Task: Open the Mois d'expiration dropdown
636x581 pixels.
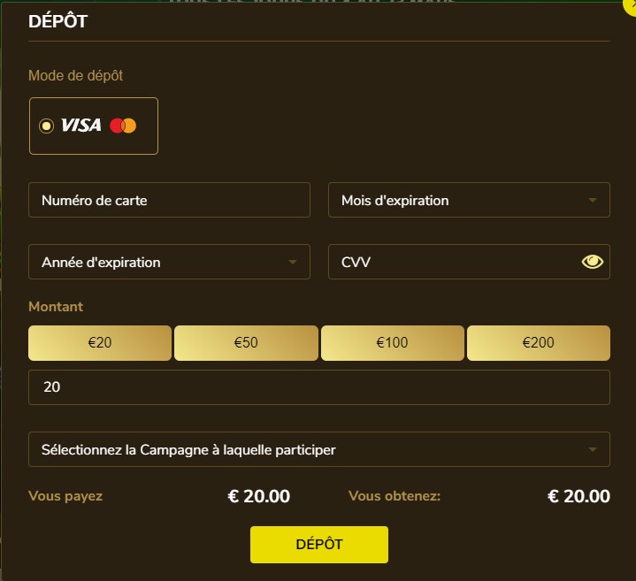Action: click(x=469, y=200)
